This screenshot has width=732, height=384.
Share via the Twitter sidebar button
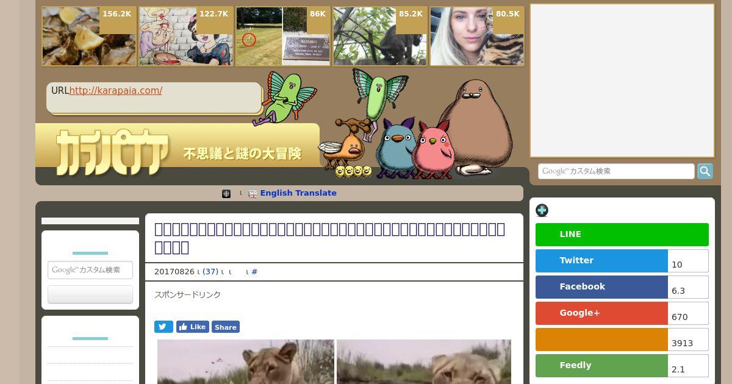coord(601,261)
